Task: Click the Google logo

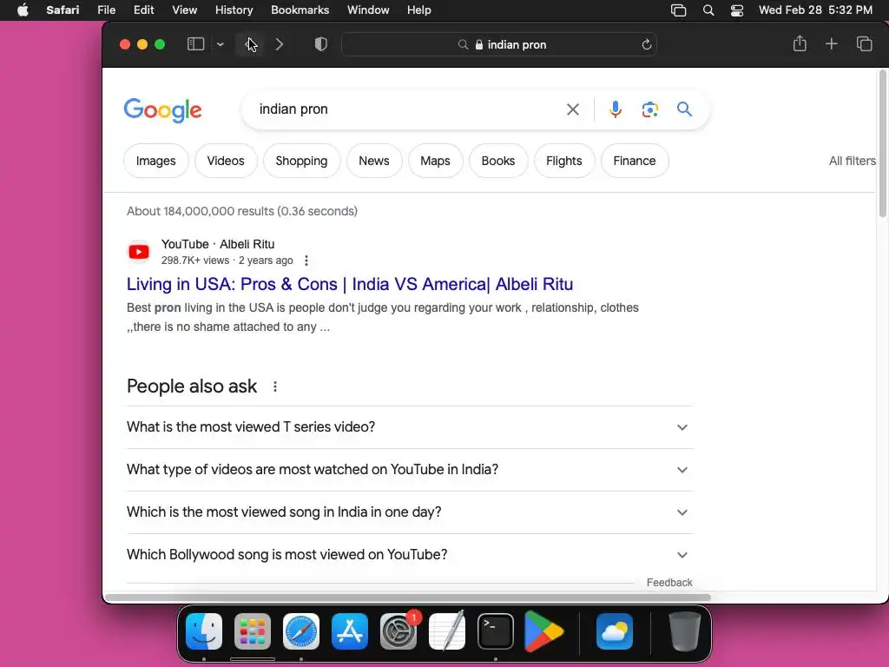Action: 162,110
